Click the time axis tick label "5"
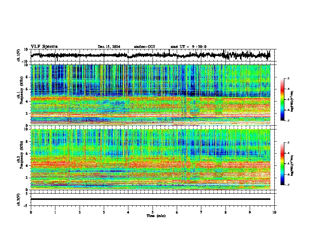Screen dimensions: 309x238 pyautogui.click(x=153, y=212)
